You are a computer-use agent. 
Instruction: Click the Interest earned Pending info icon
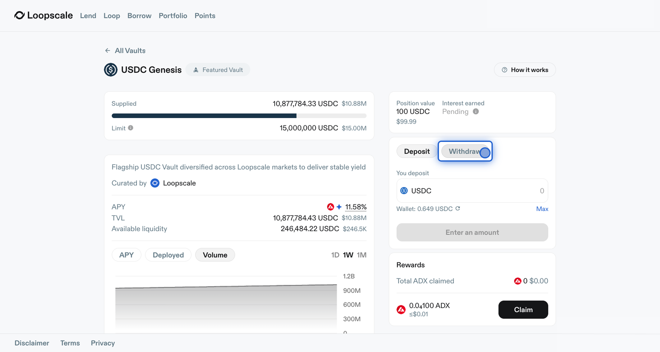click(x=476, y=111)
